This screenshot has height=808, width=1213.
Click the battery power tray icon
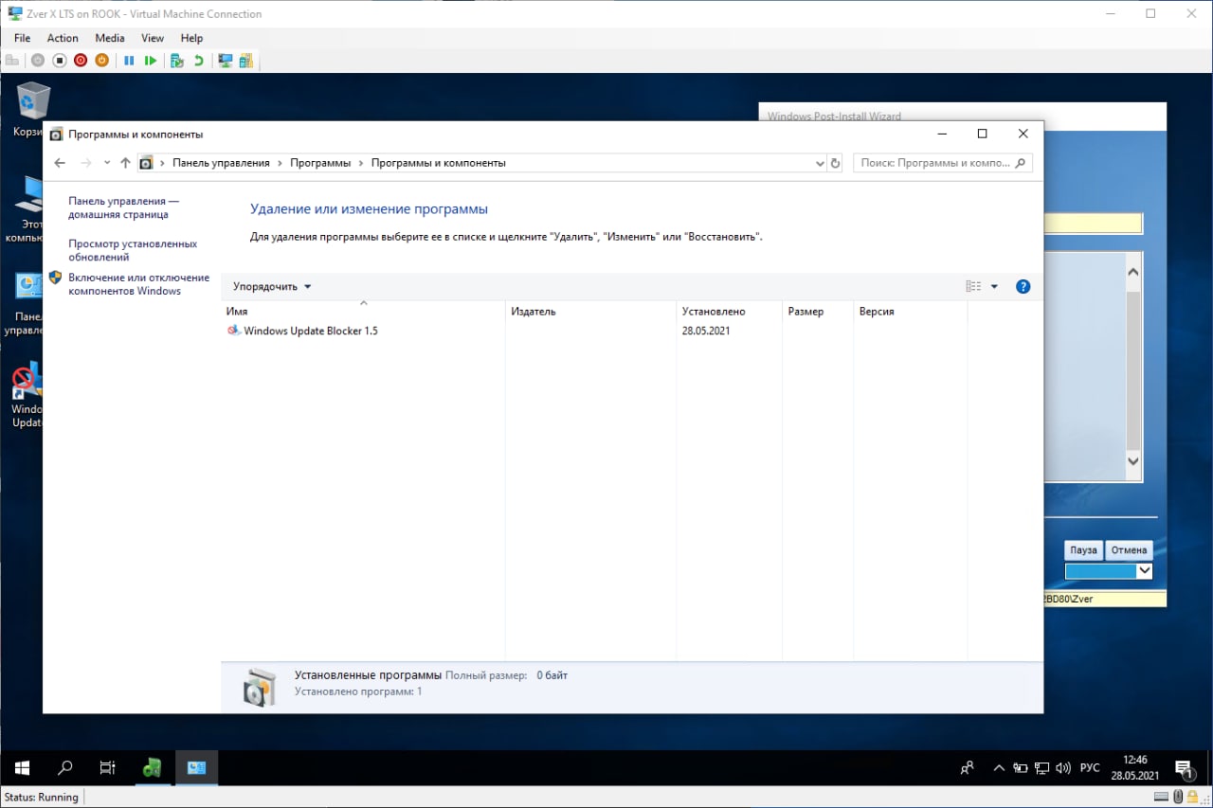(1021, 768)
